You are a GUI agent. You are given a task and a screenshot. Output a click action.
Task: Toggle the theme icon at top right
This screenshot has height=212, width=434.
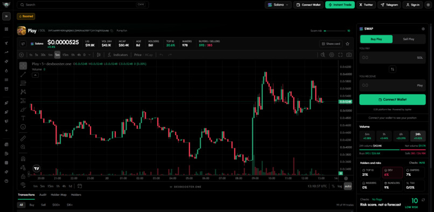pos(428,5)
